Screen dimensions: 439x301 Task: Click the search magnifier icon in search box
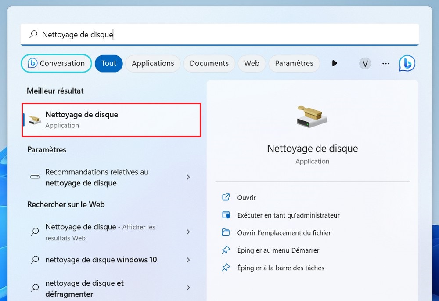pyautogui.click(x=33, y=34)
